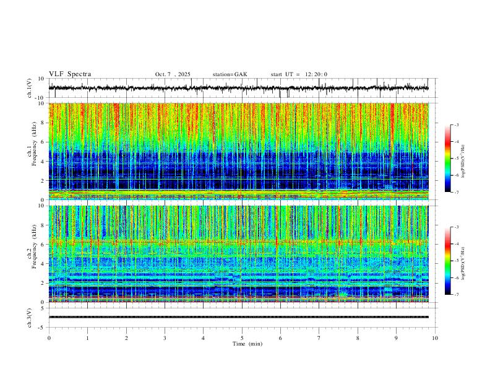The width and height of the screenshot is (490, 379).
Task: Click the "-4" label on ch.2 colorbar
Action: point(457,244)
